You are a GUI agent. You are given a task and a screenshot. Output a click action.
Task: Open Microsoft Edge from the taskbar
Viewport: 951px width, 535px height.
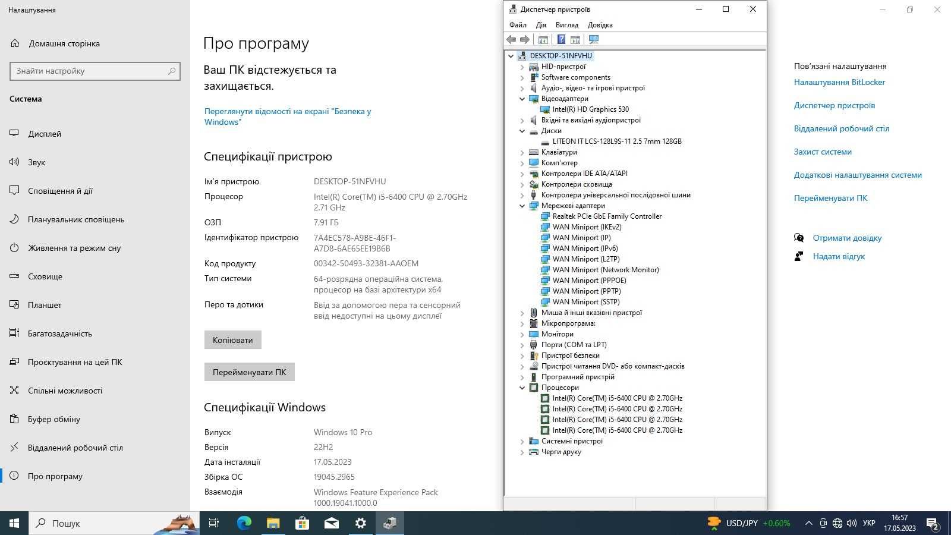[244, 523]
